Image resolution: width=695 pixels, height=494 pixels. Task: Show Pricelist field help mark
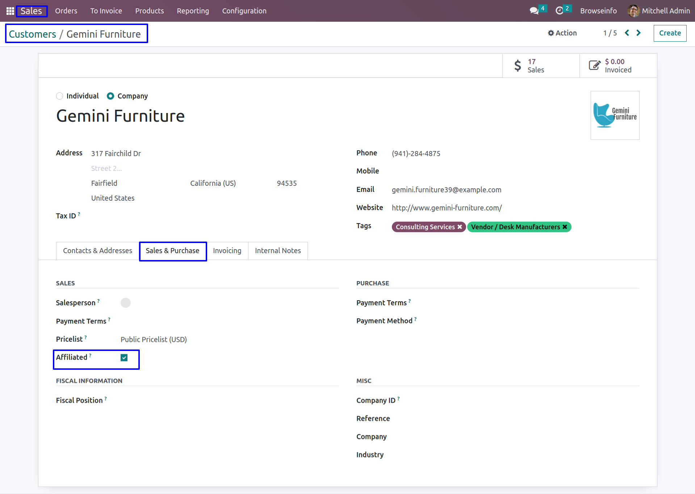(x=85, y=337)
